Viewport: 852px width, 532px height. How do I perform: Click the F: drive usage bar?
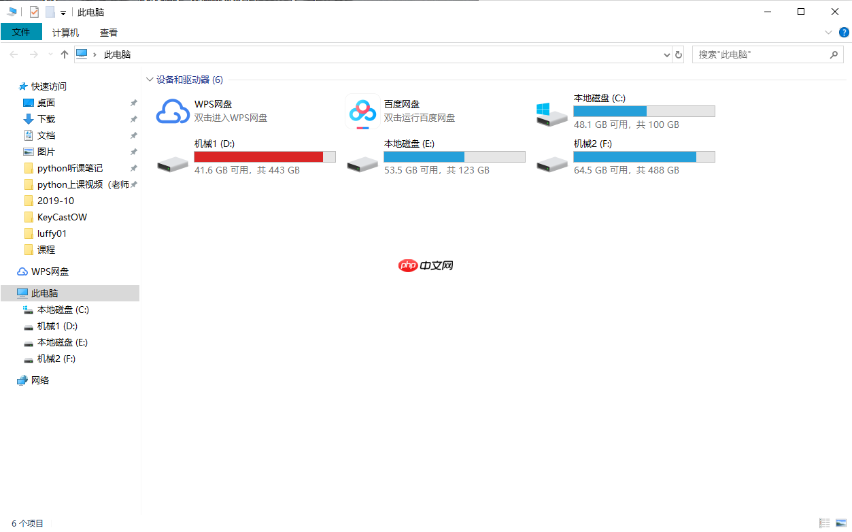[x=644, y=156]
